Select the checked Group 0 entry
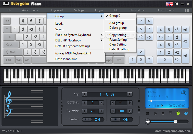Image resolution: width=193 pixels, height=134 pixels. 120,16
